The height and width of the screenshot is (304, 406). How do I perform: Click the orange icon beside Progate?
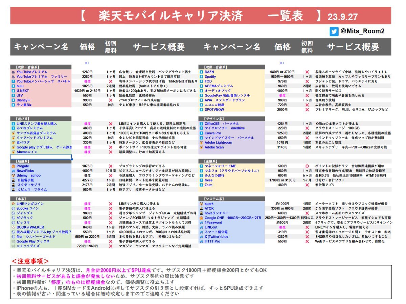pyautogui.click(x=13, y=166)
